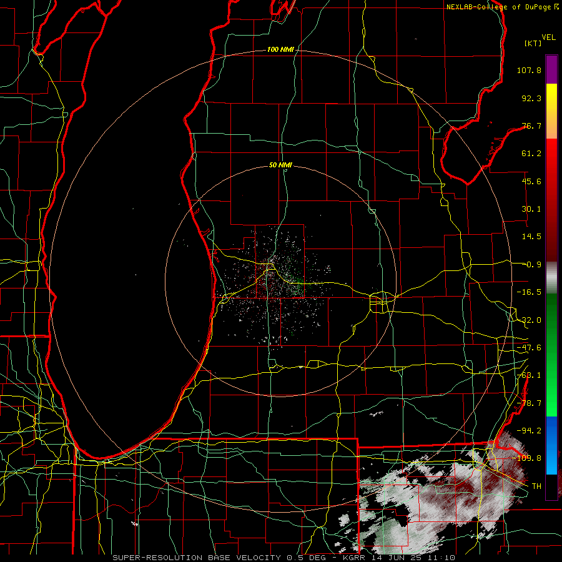Screen dimensions: 562x562
Task: Click the -16.5 velocity scale value
Action: point(529,292)
